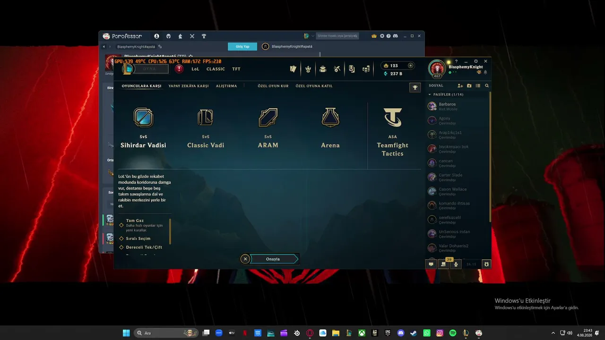Image resolution: width=605 pixels, height=340 pixels.
Task: Open League client settings gear
Action: pyautogui.click(x=476, y=61)
